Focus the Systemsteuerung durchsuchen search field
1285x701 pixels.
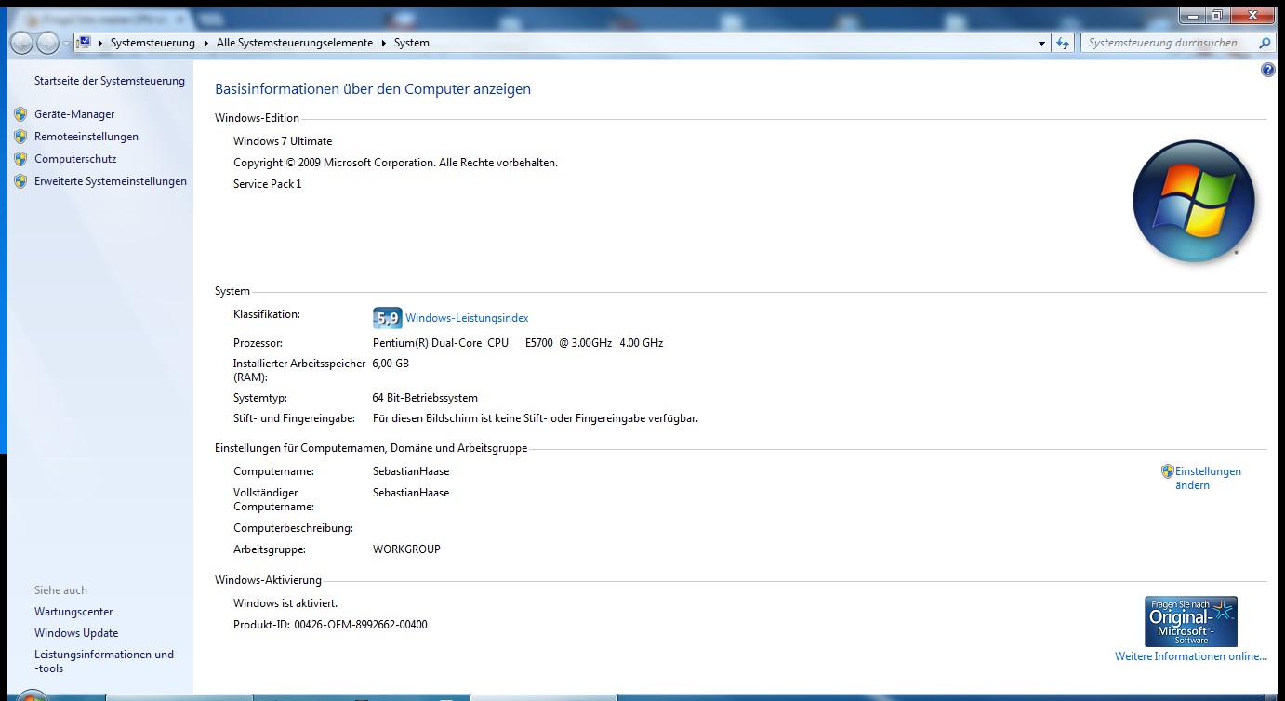[x=1169, y=43]
